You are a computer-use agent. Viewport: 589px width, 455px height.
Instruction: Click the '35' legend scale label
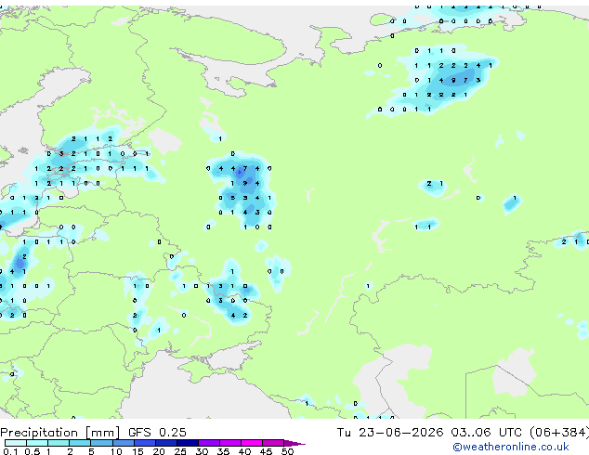pos(223,451)
